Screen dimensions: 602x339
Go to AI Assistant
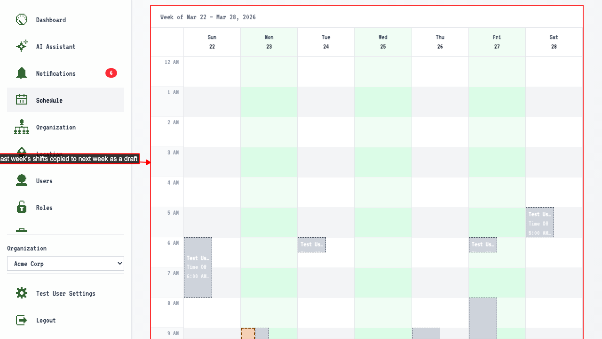tap(65, 47)
